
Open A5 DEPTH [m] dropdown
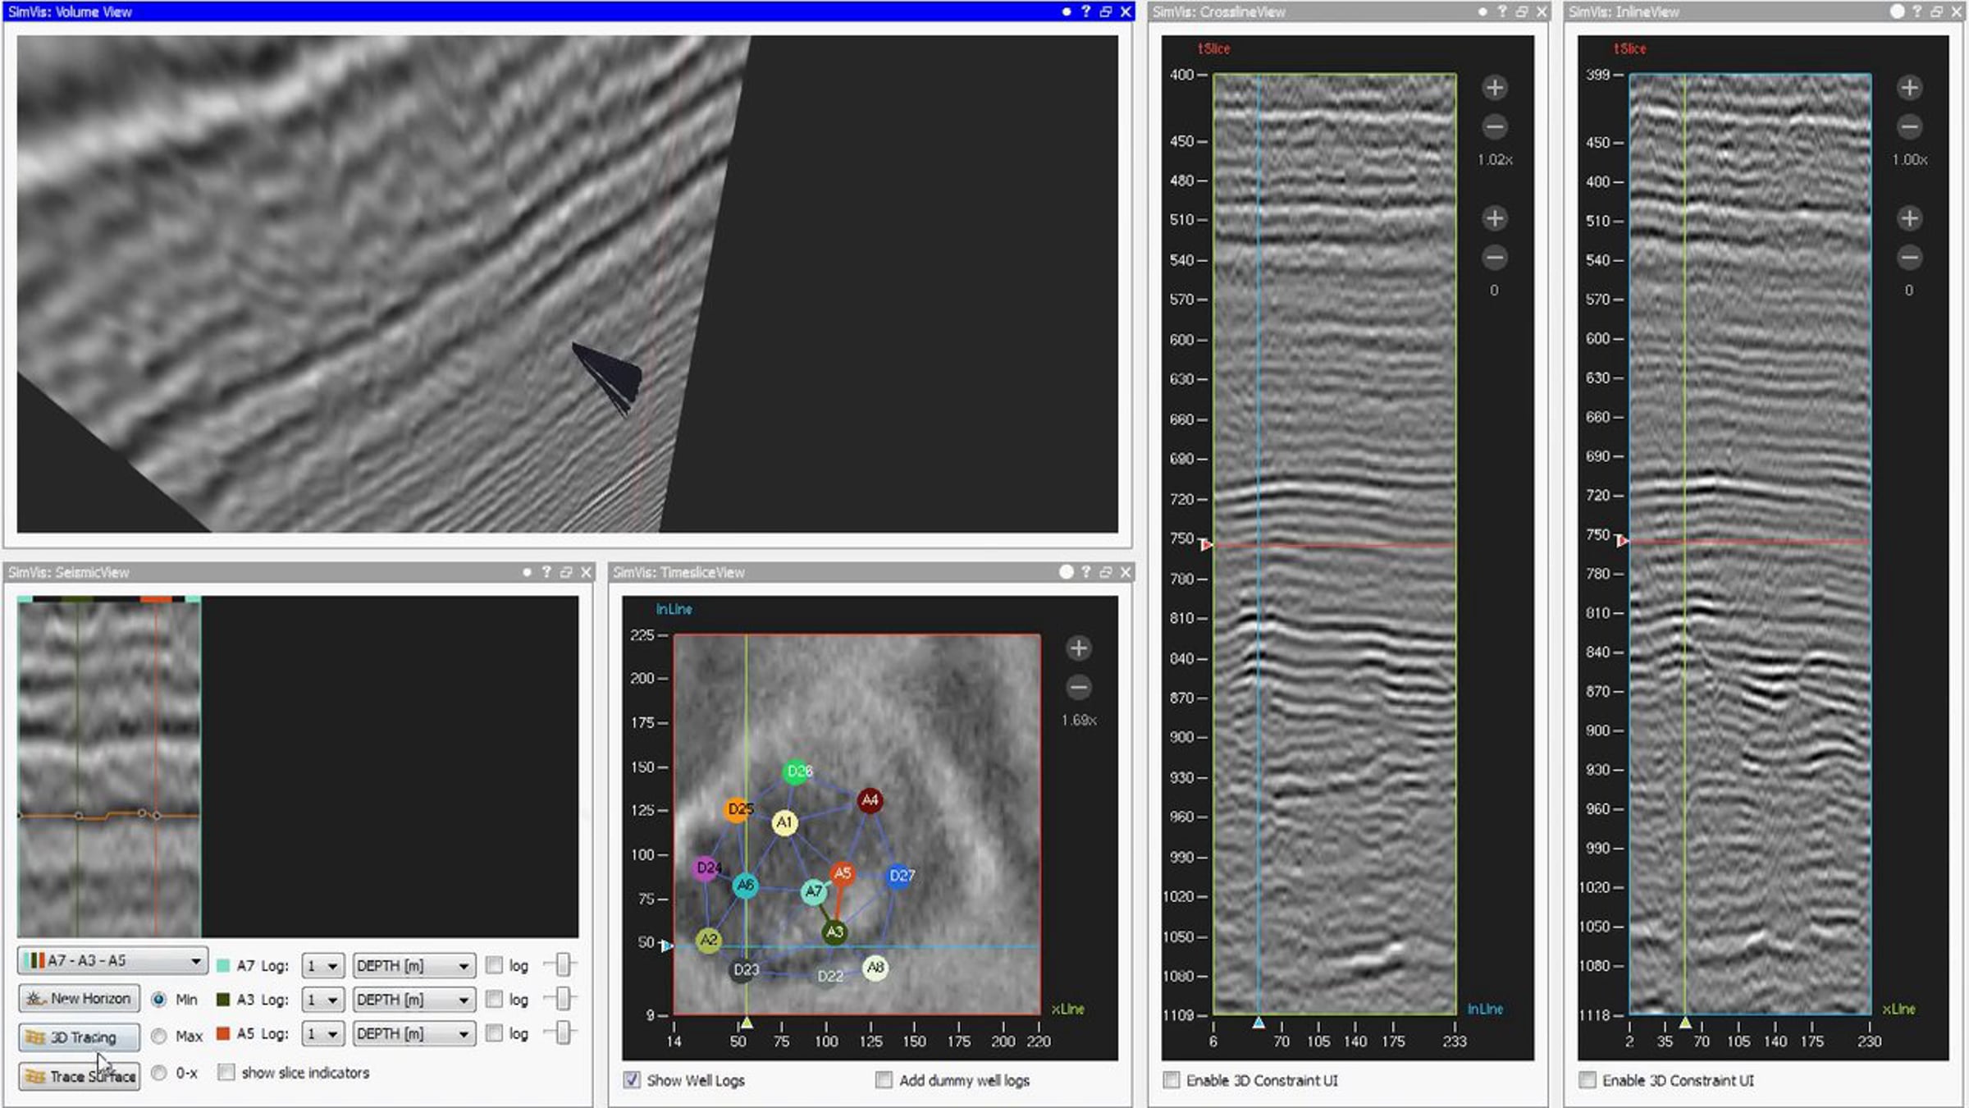tap(413, 1034)
